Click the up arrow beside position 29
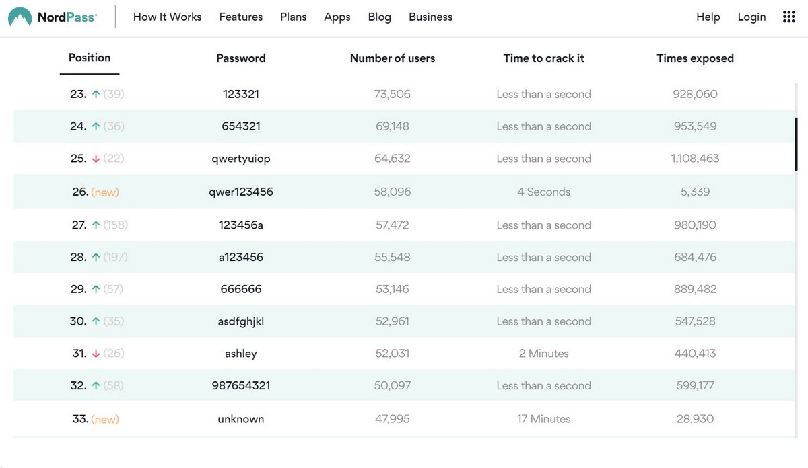The width and height of the screenshot is (808, 468). point(96,290)
